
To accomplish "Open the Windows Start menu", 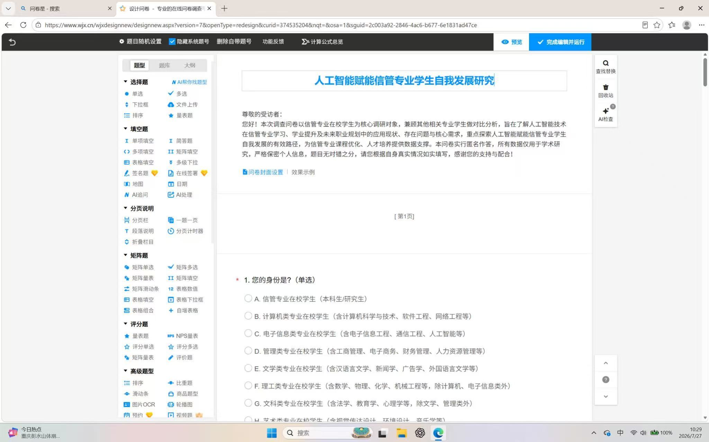I will [x=272, y=433].
